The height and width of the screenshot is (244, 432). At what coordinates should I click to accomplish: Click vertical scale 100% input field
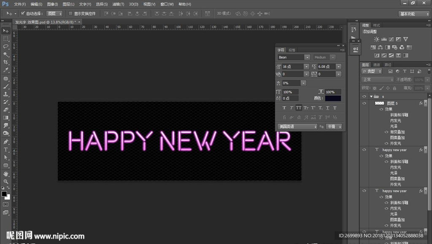[x=290, y=92]
